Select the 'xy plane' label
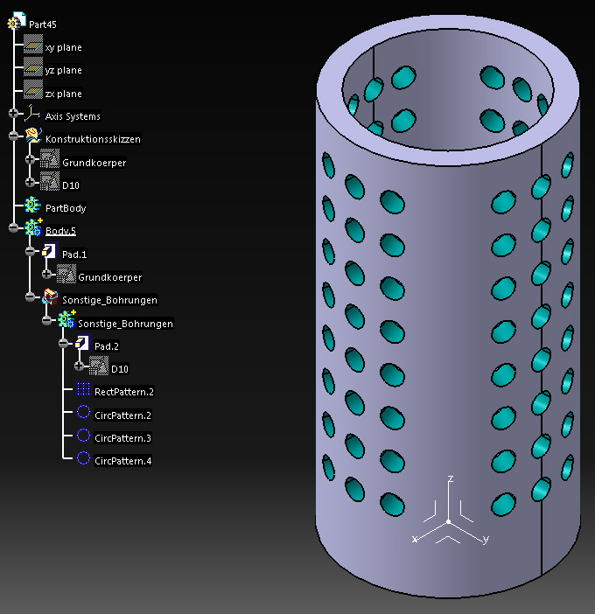595x614 pixels. pyautogui.click(x=64, y=47)
